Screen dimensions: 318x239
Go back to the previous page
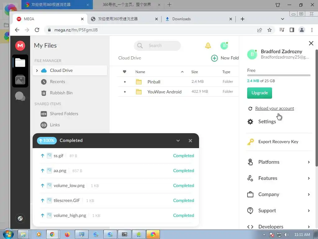pyautogui.click(x=17, y=30)
